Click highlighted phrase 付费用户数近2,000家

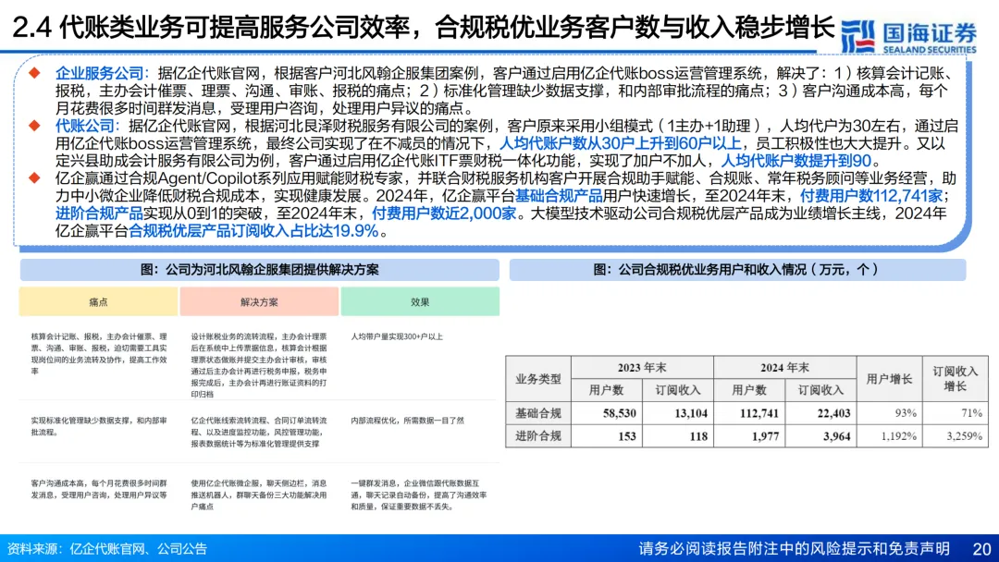point(444,214)
